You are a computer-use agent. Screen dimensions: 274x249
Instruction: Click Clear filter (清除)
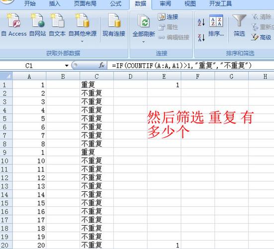tap(262, 17)
